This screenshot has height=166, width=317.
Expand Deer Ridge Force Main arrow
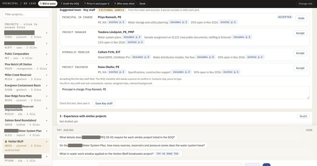point(47,96)
